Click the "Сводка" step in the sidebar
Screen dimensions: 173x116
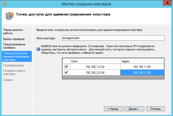coord(8,80)
